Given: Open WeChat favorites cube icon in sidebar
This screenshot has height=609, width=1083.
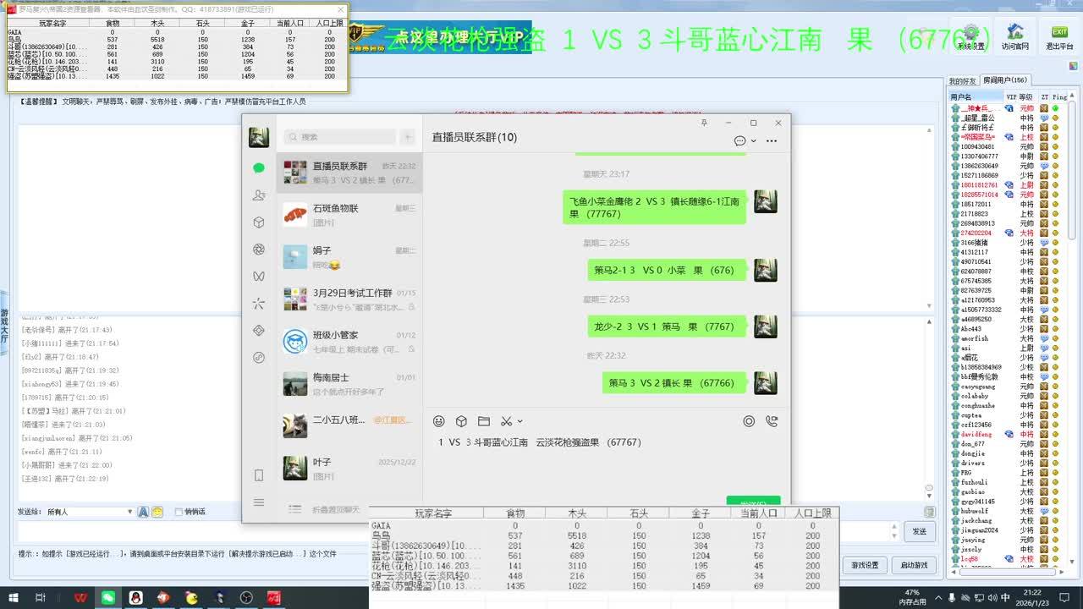Looking at the screenshot, I should [259, 222].
